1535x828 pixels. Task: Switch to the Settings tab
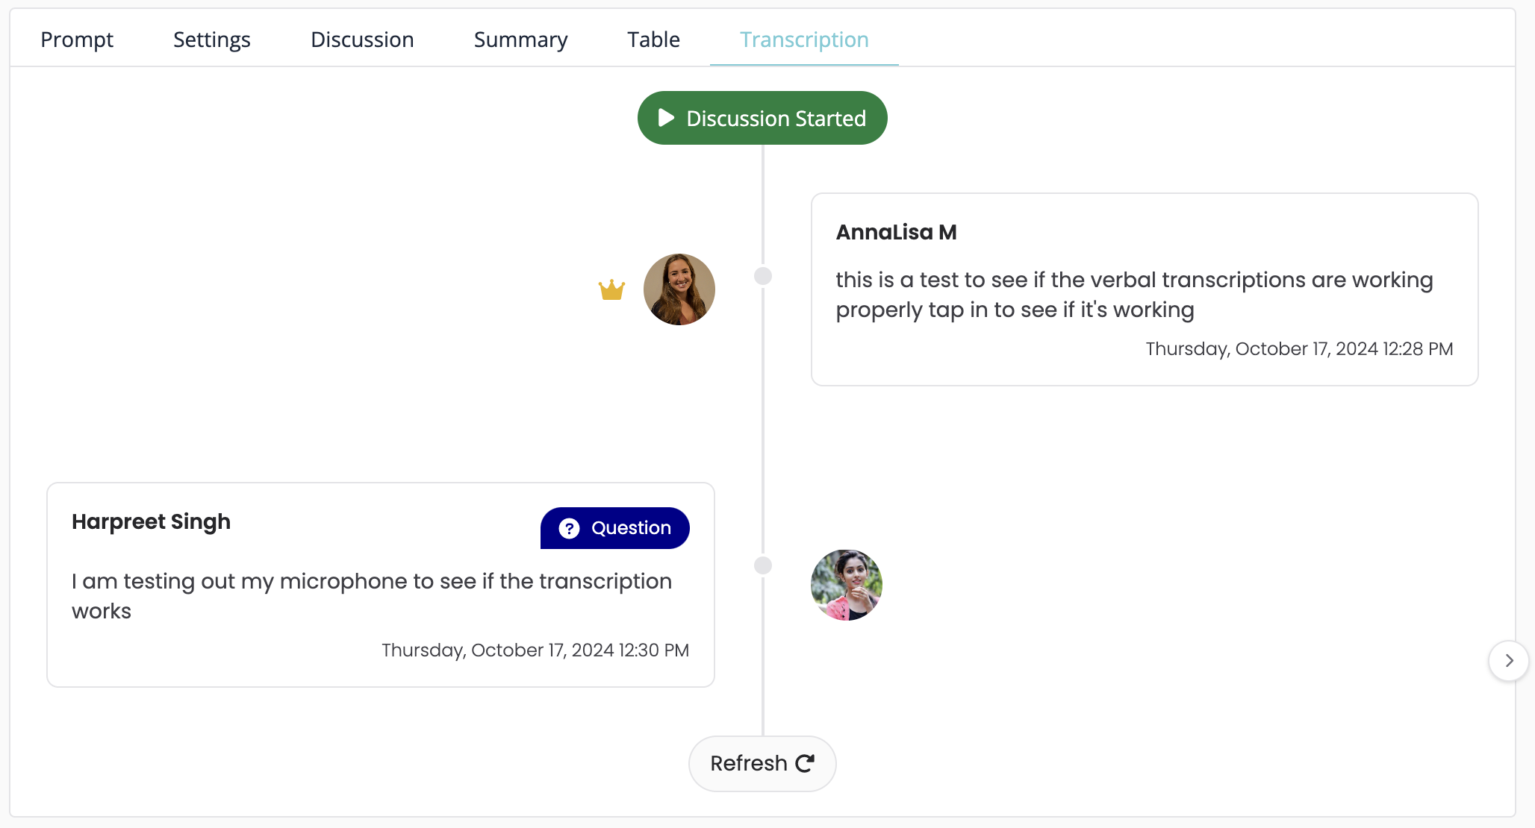pyautogui.click(x=212, y=40)
